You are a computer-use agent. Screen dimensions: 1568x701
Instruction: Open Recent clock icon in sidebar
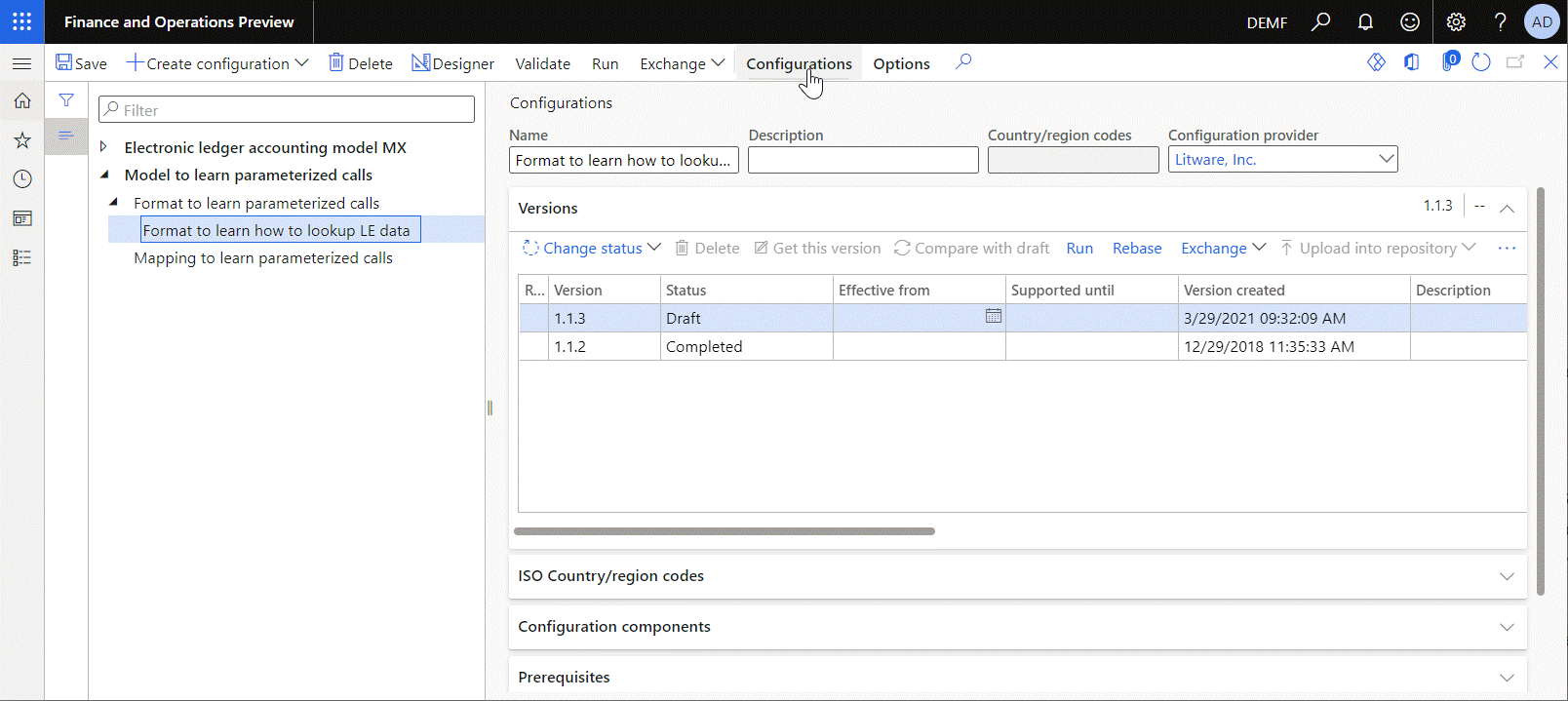[21, 179]
